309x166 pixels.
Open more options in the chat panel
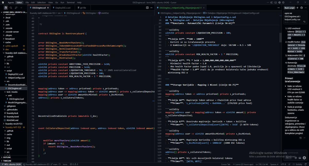(305, 8)
